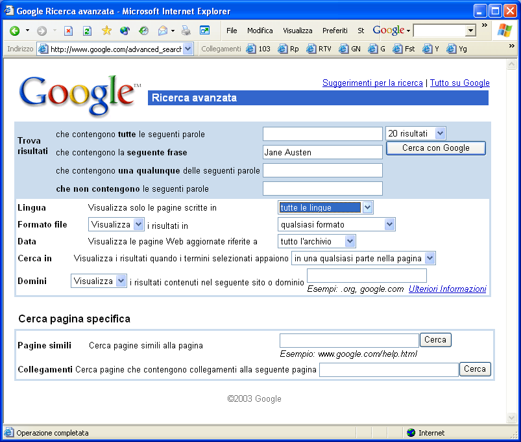Open the File menu
The height and width of the screenshot is (442, 521).
[x=232, y=31]
